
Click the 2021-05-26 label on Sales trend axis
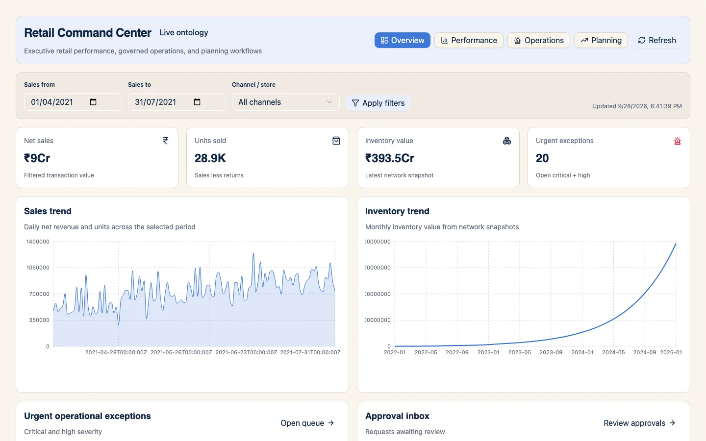pyautogui.click(x=181, y=352)
